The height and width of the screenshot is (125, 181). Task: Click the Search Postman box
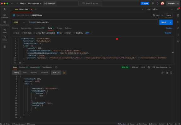[x=90, y=3]
